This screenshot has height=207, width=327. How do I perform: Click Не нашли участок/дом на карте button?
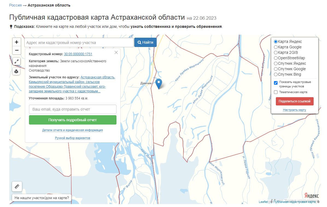pyautogui.click(x=42, y=198)
